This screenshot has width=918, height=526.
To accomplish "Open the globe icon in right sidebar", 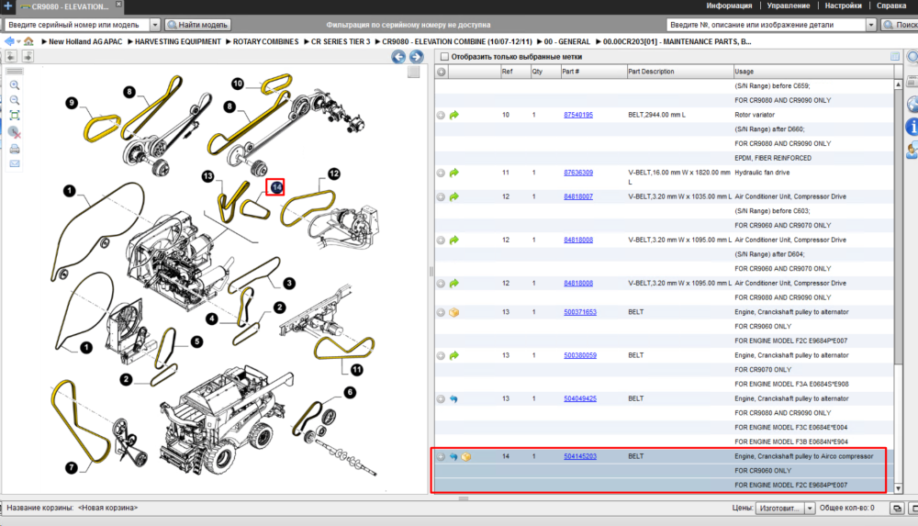I will click(x=912, y=105).
